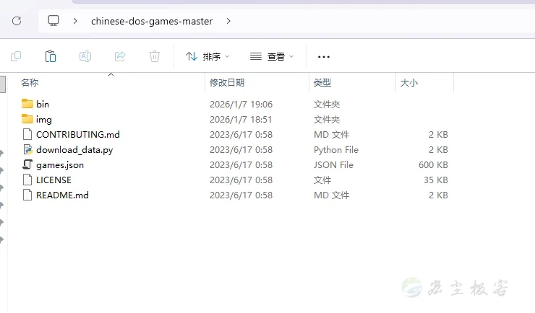Select the bin folder
535x313 pixels.
(43, 105)
